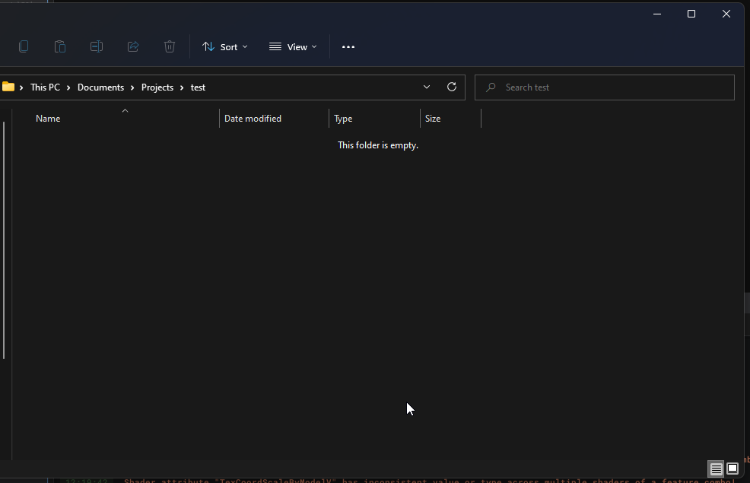750x483 pixels.
Task: Toggle Name column sort order
Action: click(48, 118)
